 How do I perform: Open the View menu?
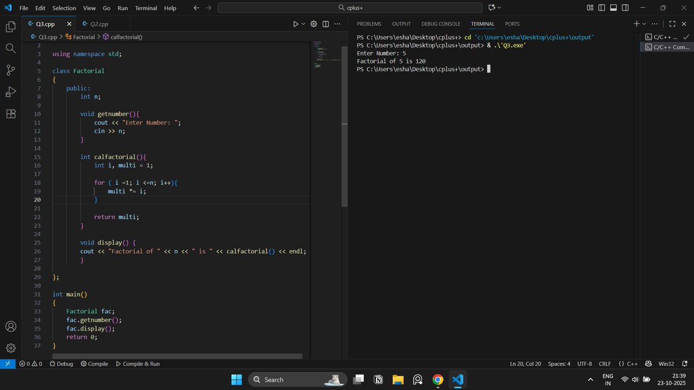89,8
